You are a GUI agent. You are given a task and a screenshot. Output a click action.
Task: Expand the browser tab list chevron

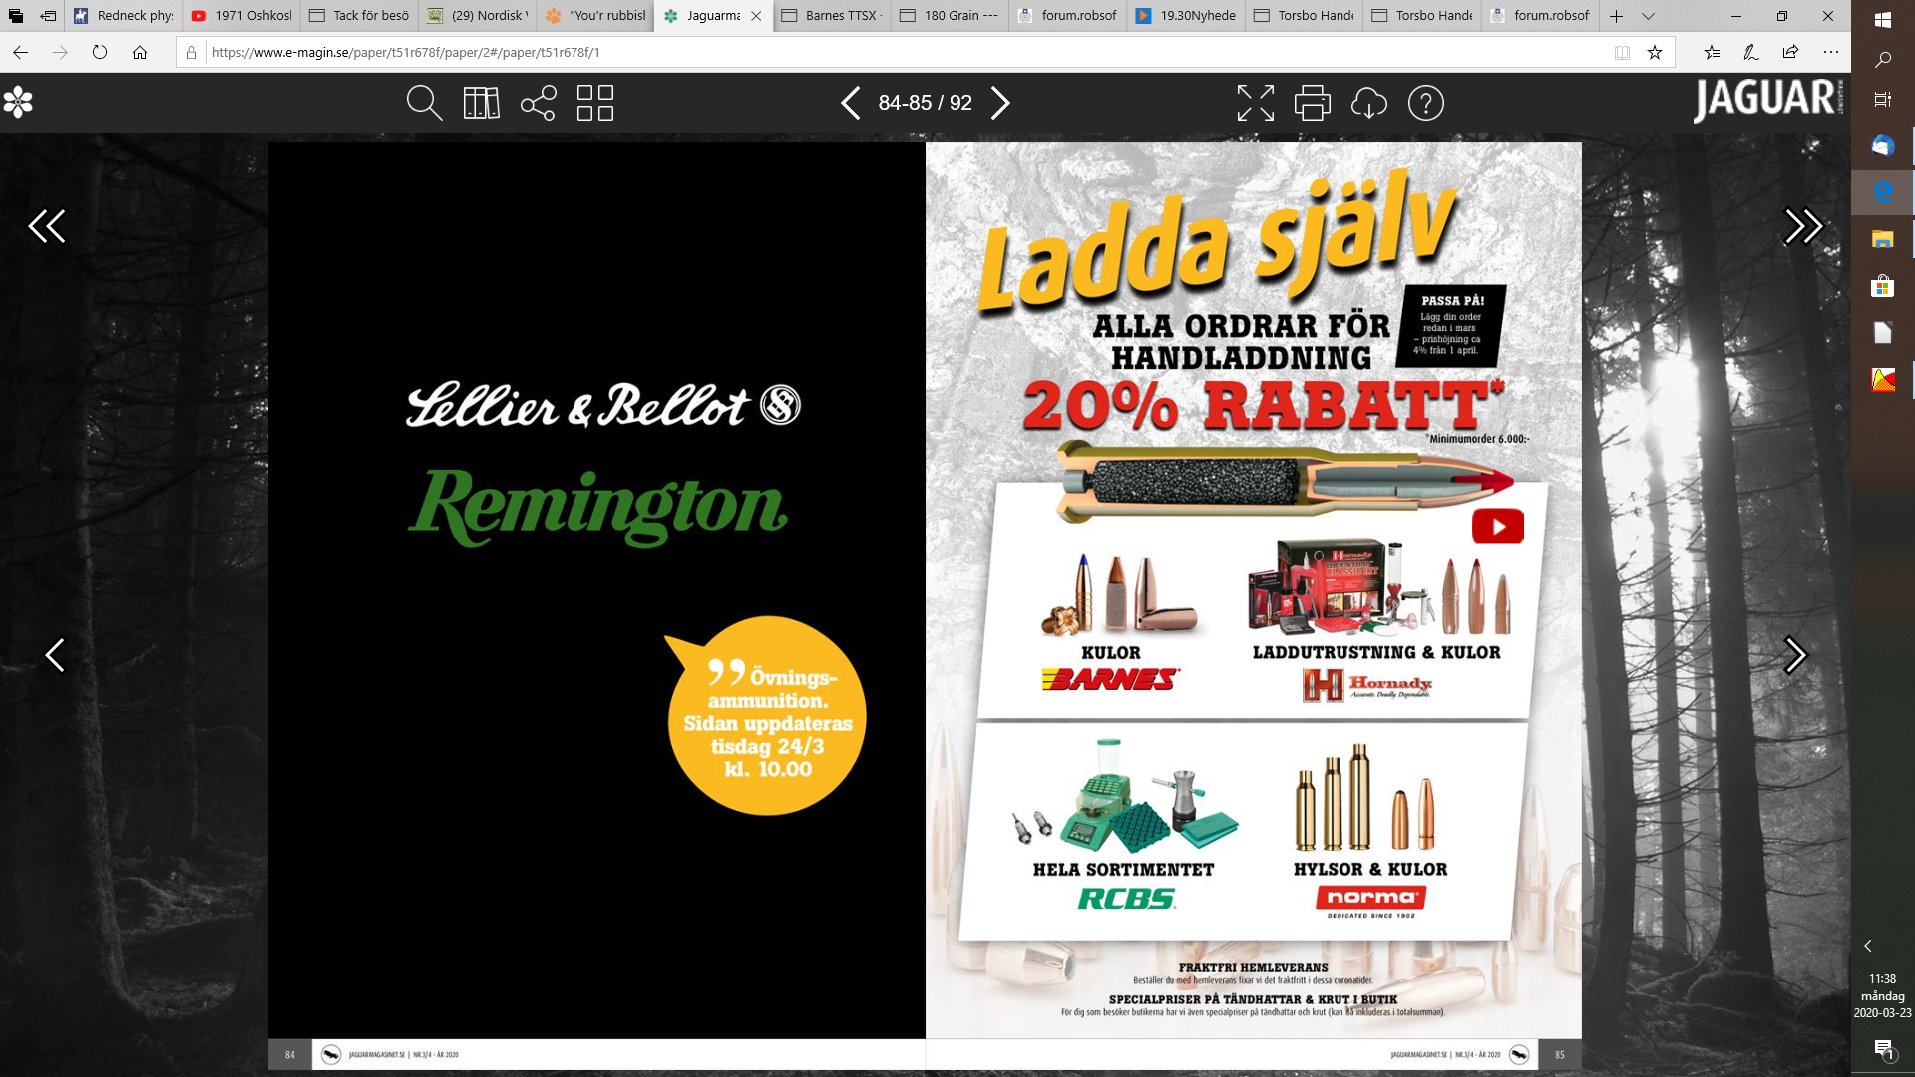tap(1648, 16)
